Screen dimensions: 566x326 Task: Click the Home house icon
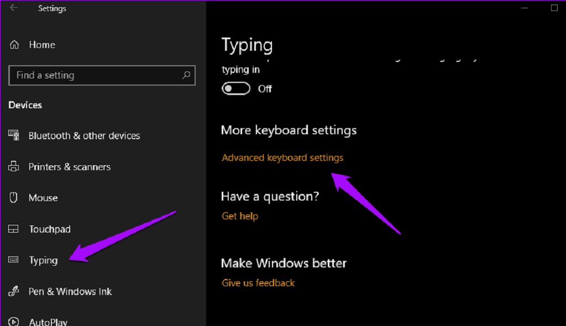point(14,44)
